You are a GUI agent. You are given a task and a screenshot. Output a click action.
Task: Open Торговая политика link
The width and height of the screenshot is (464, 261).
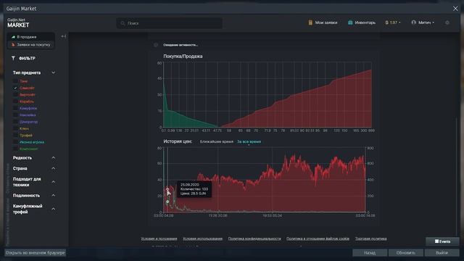tap(370, 239)
